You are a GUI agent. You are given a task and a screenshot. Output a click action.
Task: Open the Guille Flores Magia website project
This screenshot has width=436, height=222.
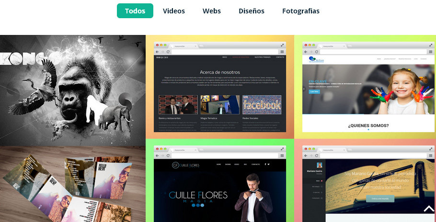(x=220, y=180)
